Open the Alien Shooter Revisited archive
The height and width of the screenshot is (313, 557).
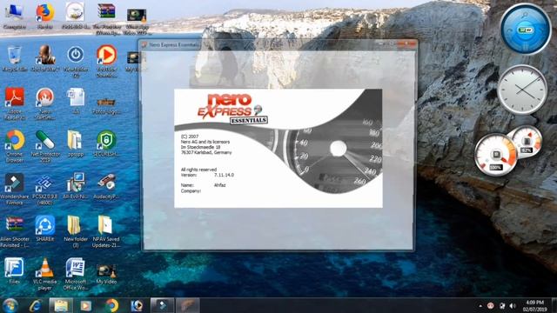pos(14,231)
